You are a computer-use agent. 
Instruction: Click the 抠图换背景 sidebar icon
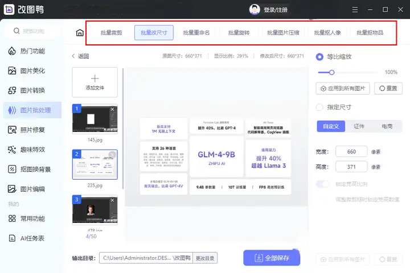pyautogui.click(x=12, y=169)
